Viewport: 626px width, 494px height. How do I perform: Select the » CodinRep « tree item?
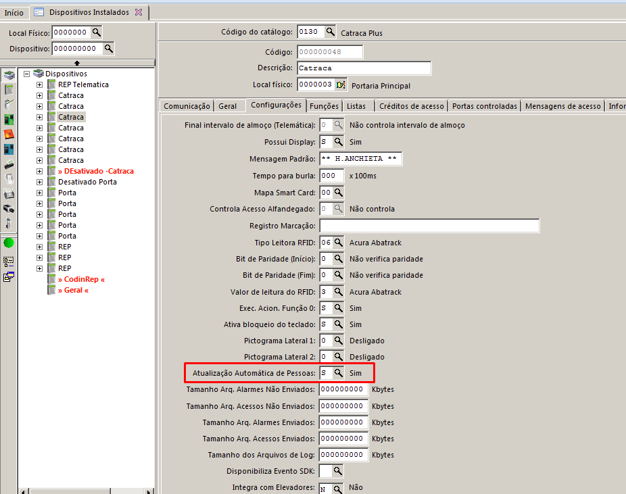(x=81, y=279)
